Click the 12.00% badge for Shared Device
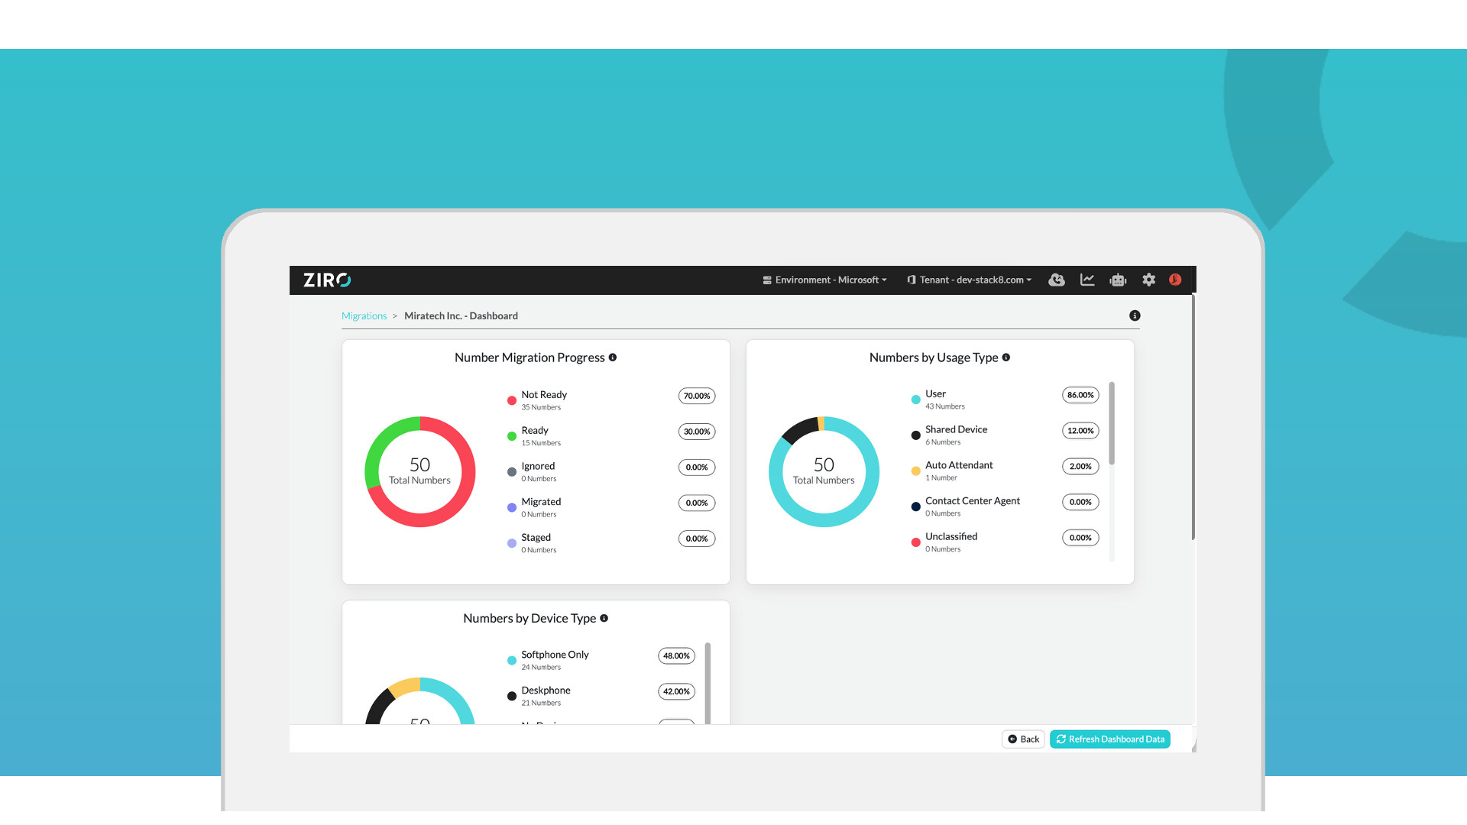The image size is (1467, 825). [1080, 431]
